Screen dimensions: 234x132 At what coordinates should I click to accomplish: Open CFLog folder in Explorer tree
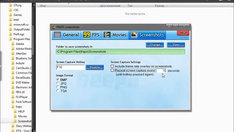click(x=18, y=5)
